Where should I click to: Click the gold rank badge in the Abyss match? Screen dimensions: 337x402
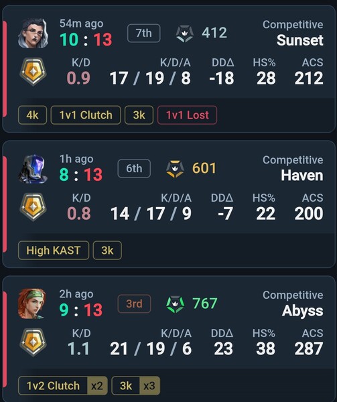coord(33,342)
